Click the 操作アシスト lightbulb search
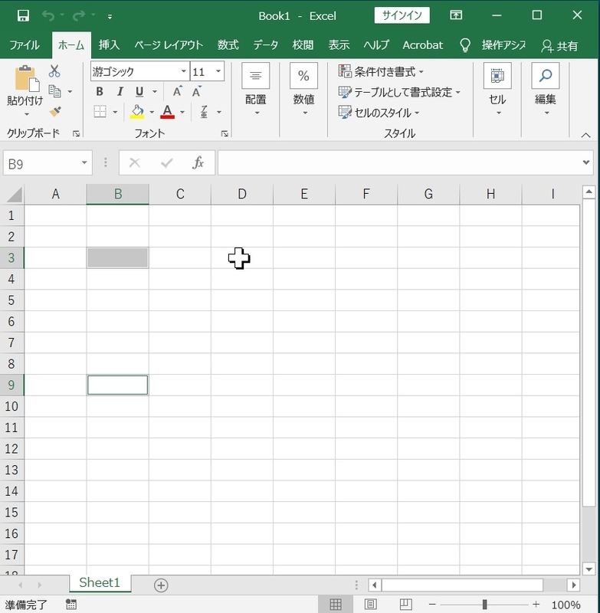Screen dimensions: 600x613 pyautogui.click(x=493, y=45)
